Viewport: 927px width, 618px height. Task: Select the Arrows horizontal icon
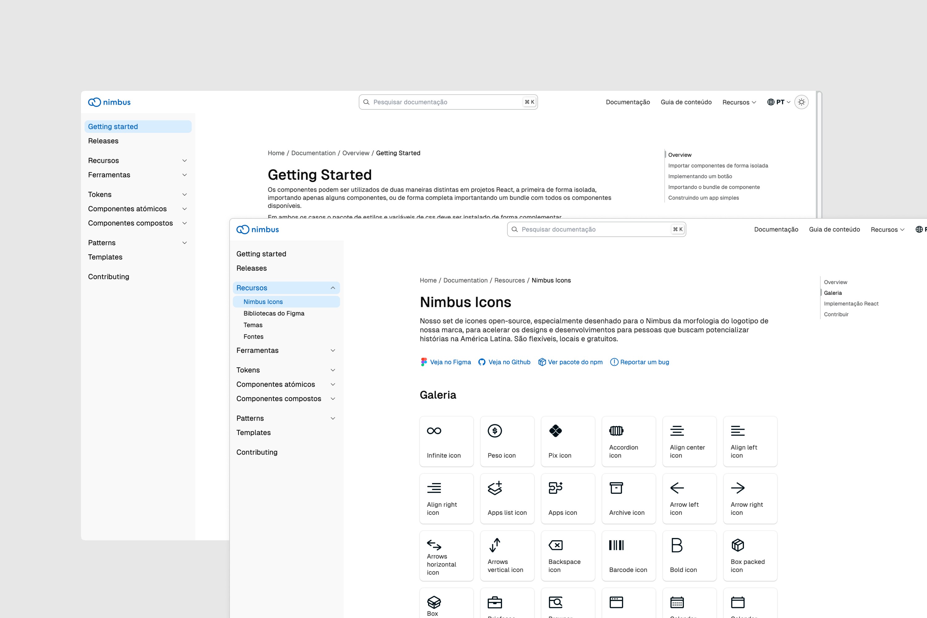(447, 556)
